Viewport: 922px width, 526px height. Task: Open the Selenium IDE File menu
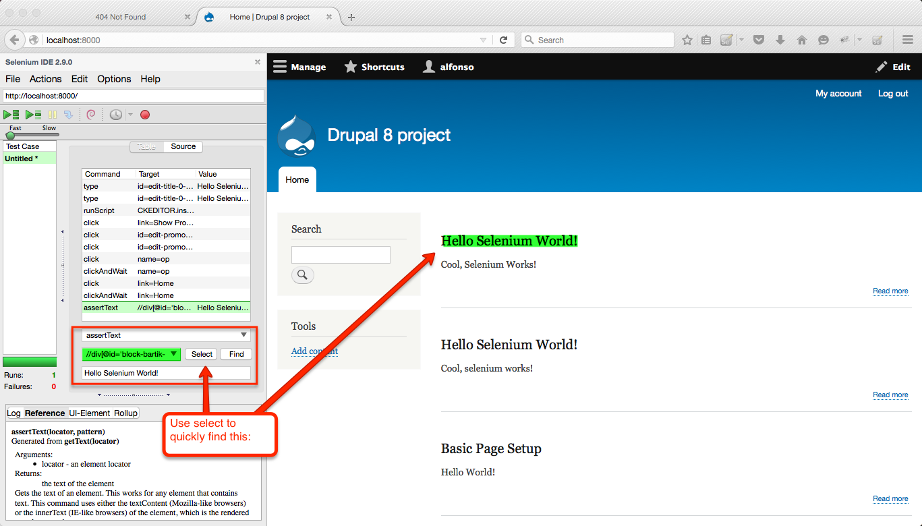point(13,79)
